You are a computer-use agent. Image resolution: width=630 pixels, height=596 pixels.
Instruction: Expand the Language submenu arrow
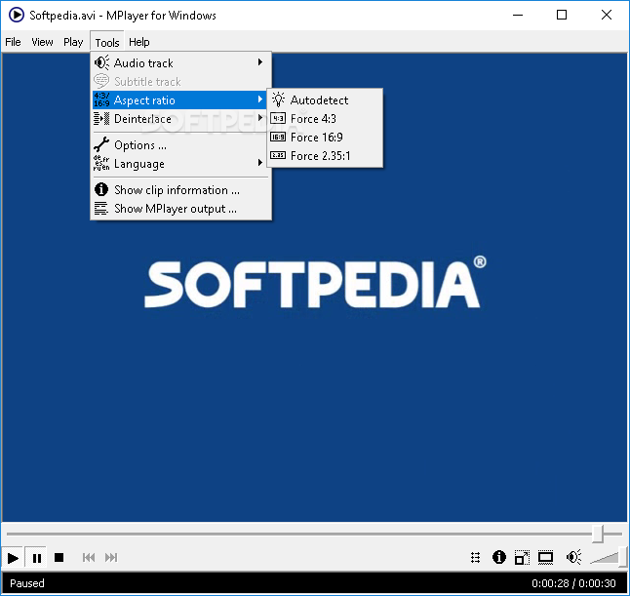click(260, 163)
